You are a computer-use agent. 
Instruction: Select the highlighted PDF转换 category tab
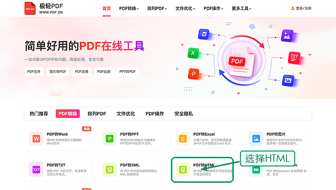coord(68,114)
